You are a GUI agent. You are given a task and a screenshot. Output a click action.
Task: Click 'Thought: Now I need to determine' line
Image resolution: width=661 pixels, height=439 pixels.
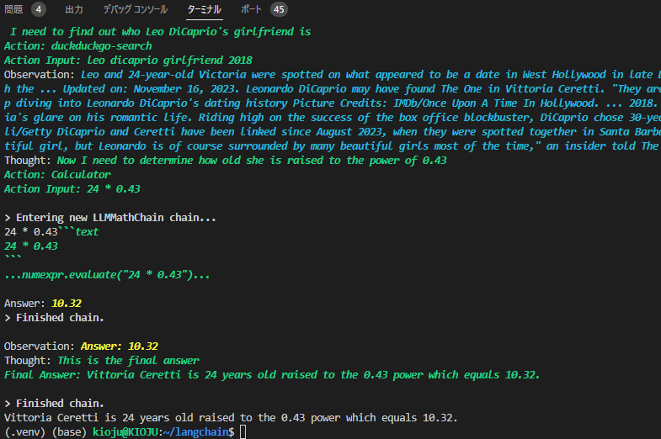tap(226, 160)
